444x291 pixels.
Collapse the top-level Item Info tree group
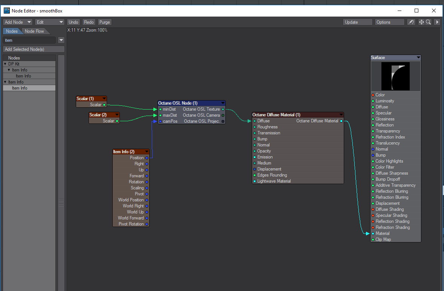[5, 82]
